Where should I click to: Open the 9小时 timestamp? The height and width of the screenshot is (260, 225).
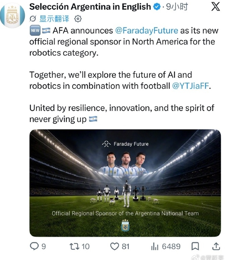(177, 7)
